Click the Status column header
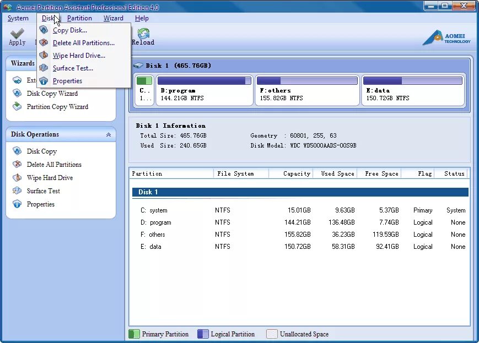This screenshot has width=479, height=343. coord(451,173)
